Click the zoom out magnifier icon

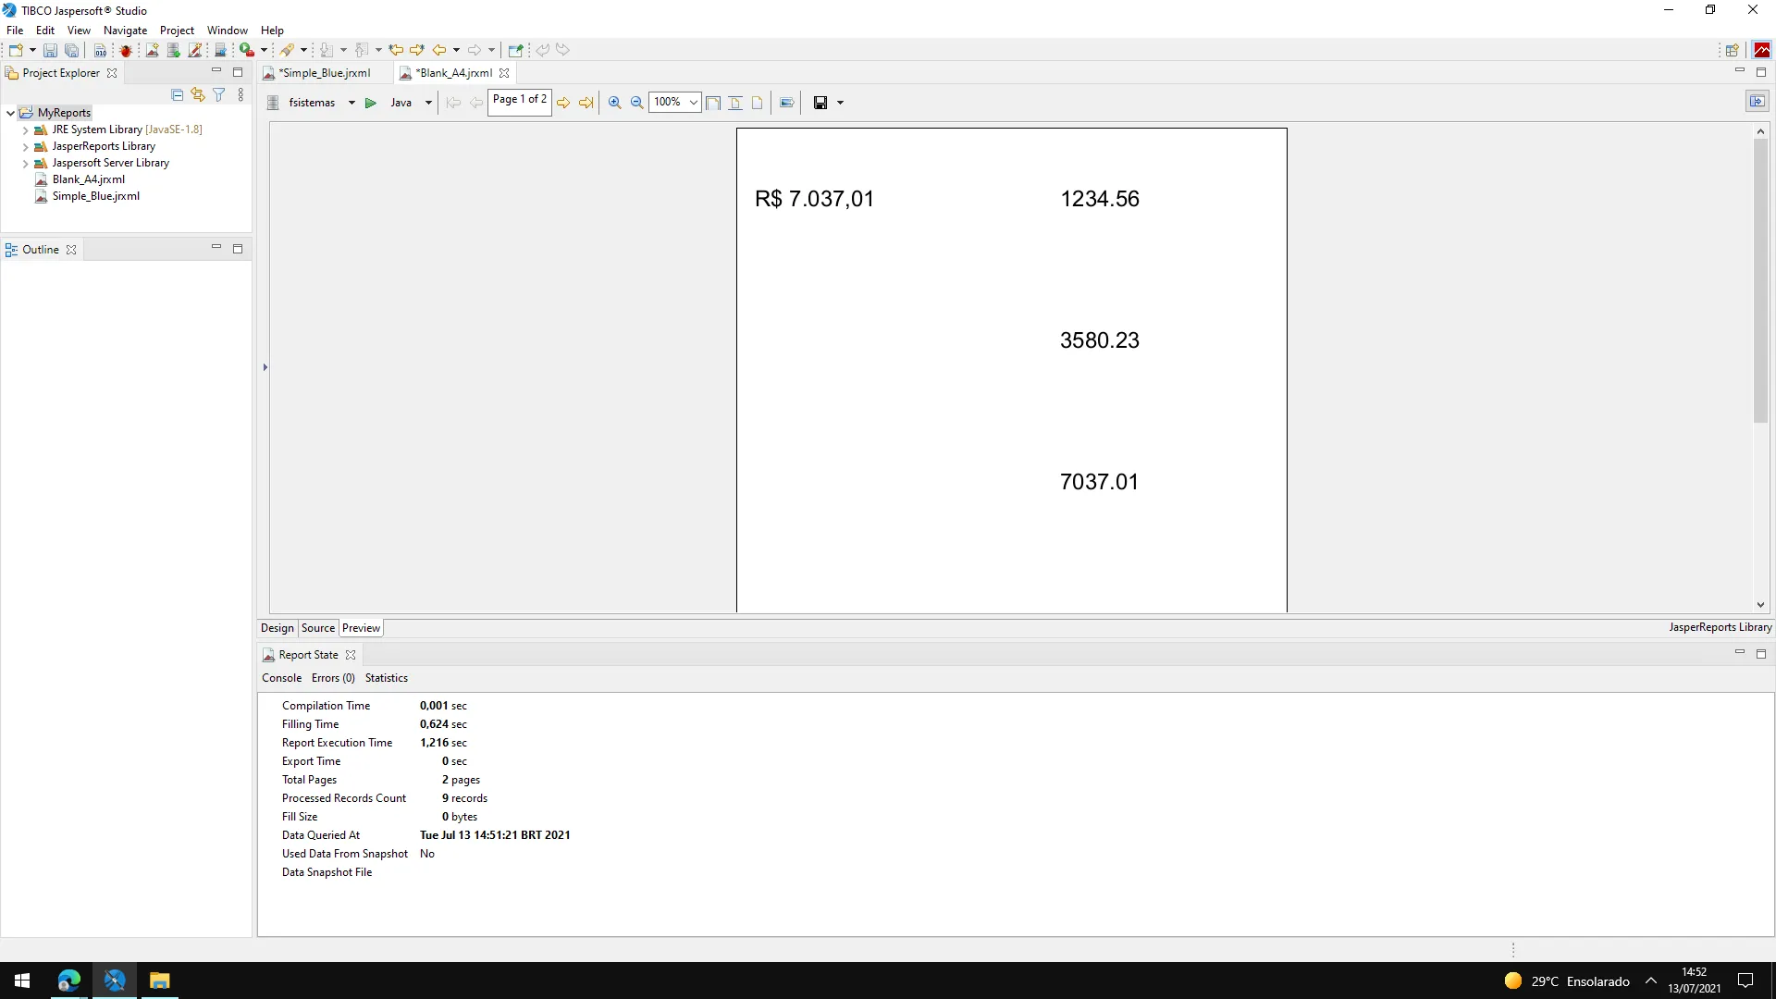636,103
